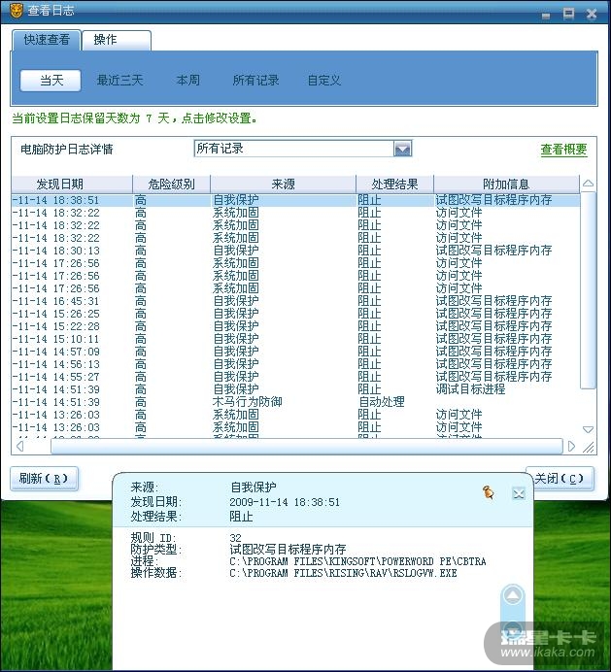The image size is (611, 672).
Task: Click the horizontal scrollbar right arrow
Action: 571,446
